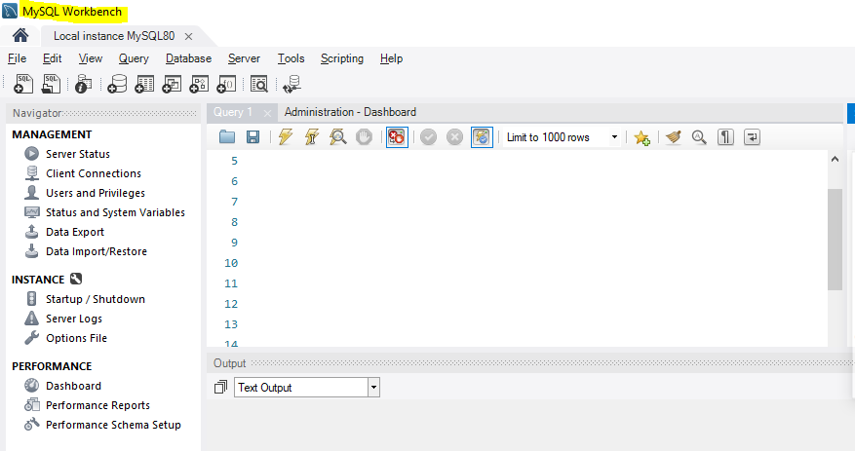This screenshot has height=451, width=855.
Task: Toggle invisible characters pilcrow icon
Action: pyautogui.click(x=725, y=137)
